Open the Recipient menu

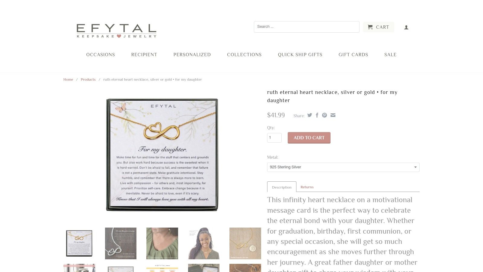coord(144,55)
